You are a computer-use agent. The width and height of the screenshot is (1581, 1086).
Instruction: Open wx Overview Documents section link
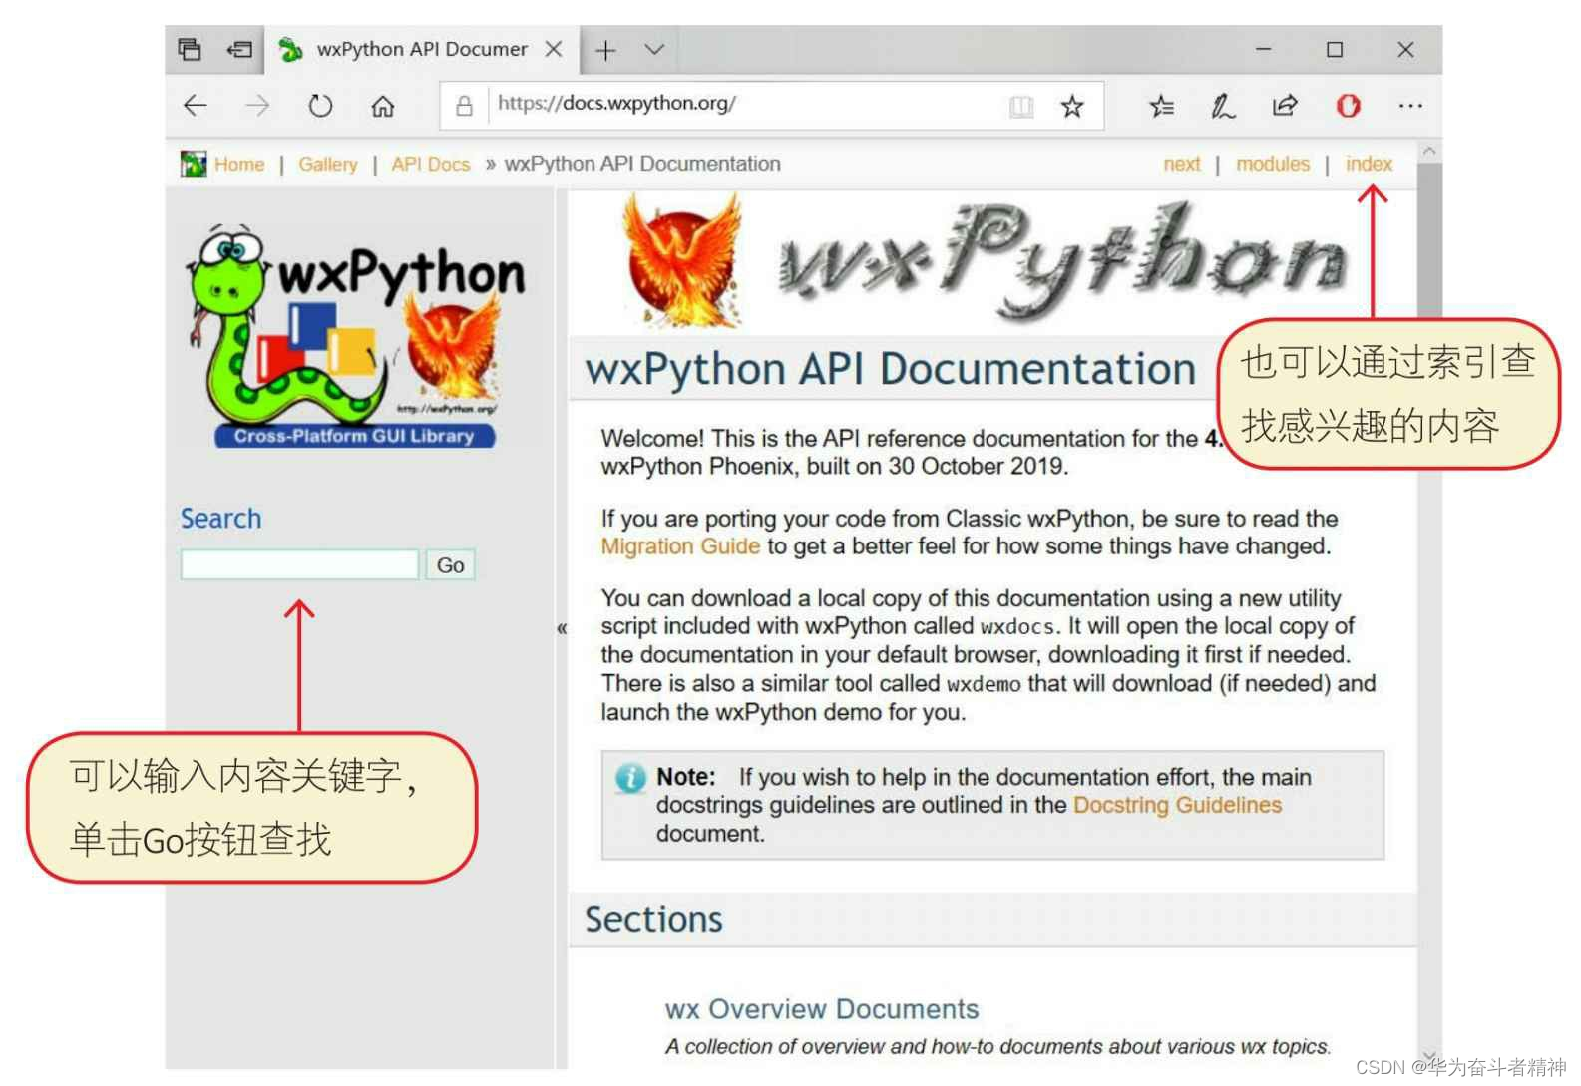822,1009
